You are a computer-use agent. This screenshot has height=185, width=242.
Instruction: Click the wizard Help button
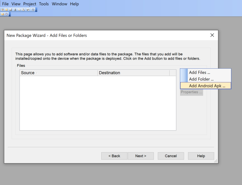201,156
